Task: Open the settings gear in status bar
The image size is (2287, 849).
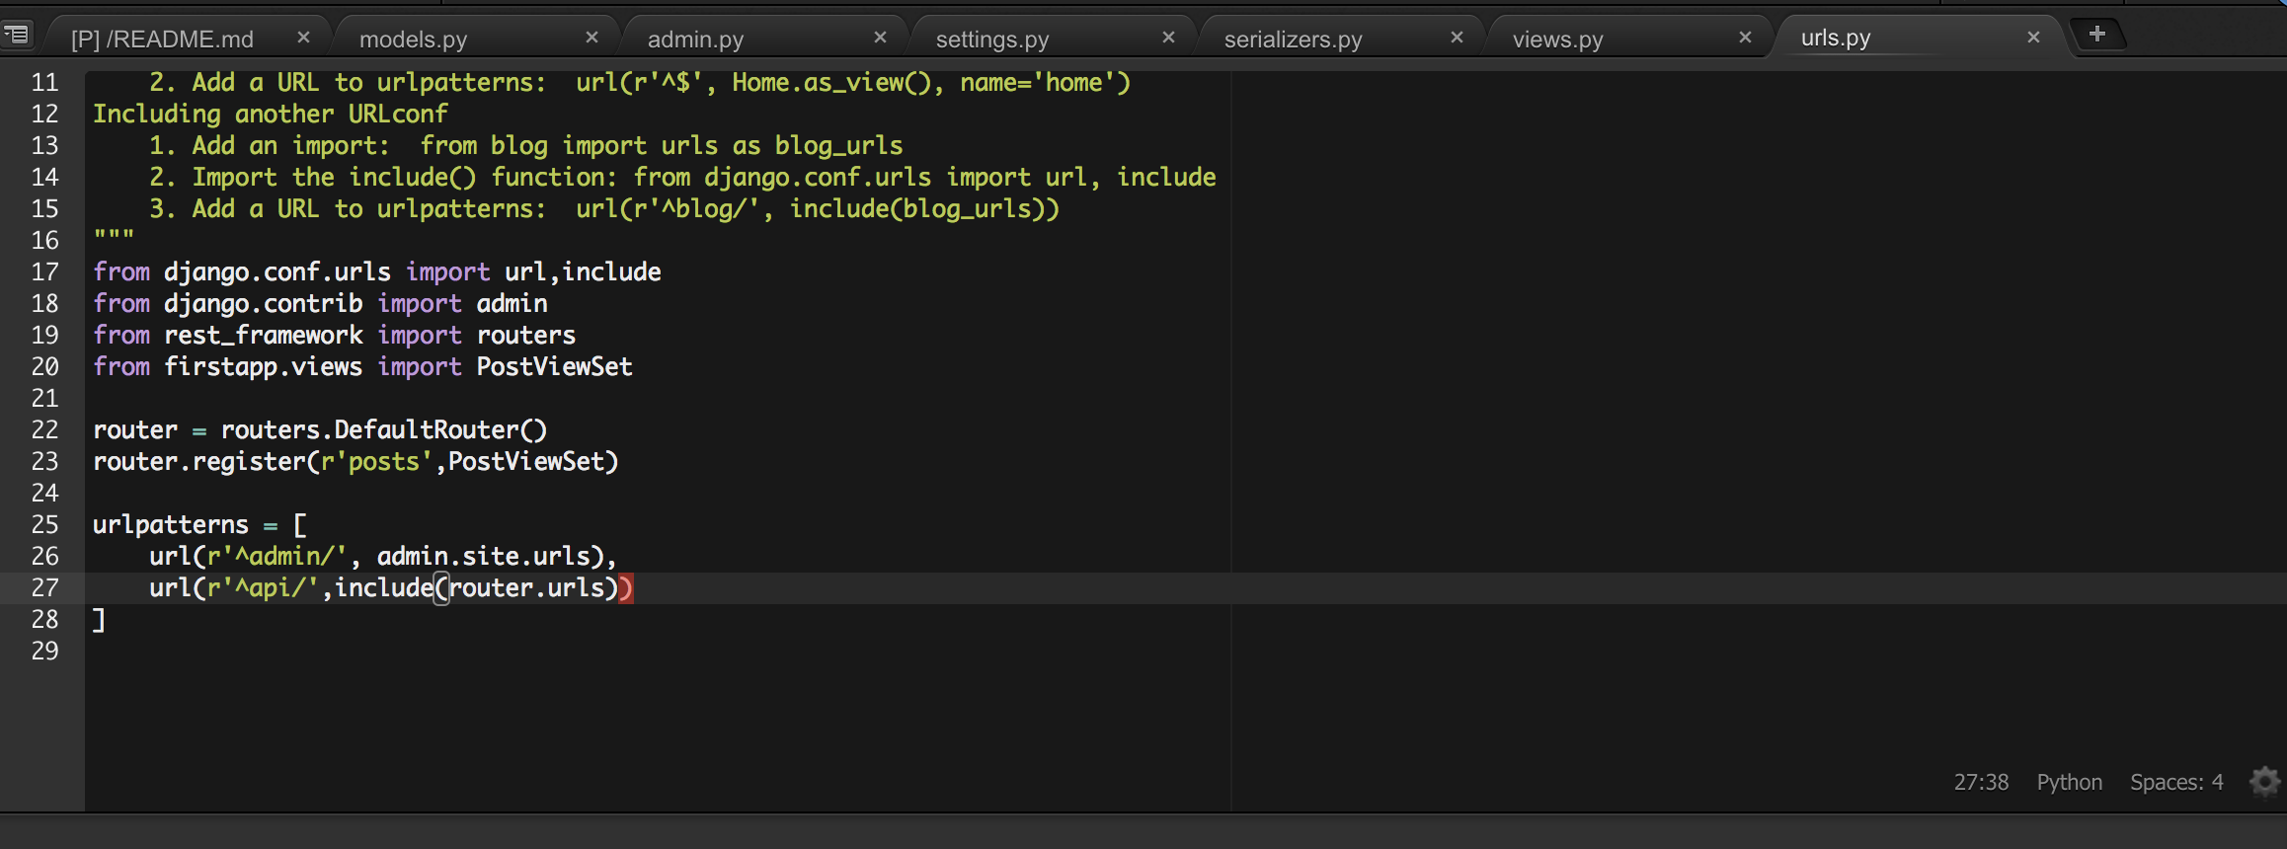Action: 2264,782
